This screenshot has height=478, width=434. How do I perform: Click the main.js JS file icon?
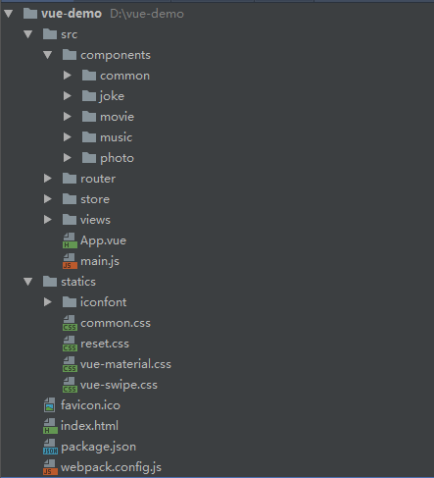(70, 261)
